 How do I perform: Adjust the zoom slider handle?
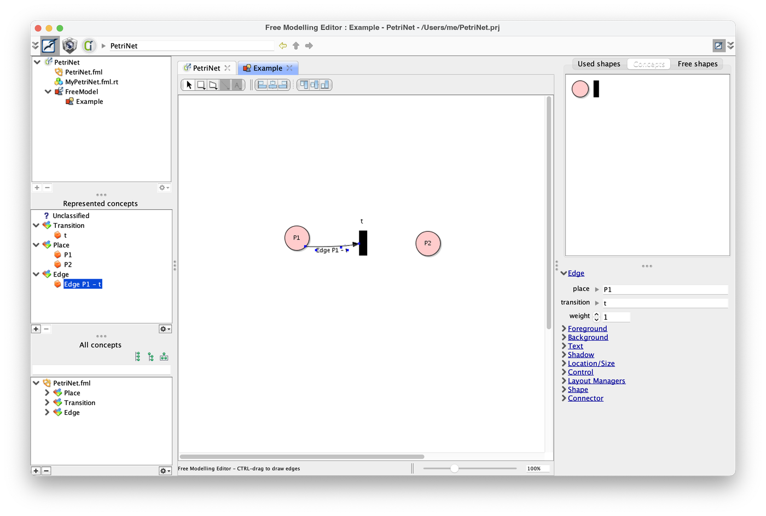[x=454, y=468]
